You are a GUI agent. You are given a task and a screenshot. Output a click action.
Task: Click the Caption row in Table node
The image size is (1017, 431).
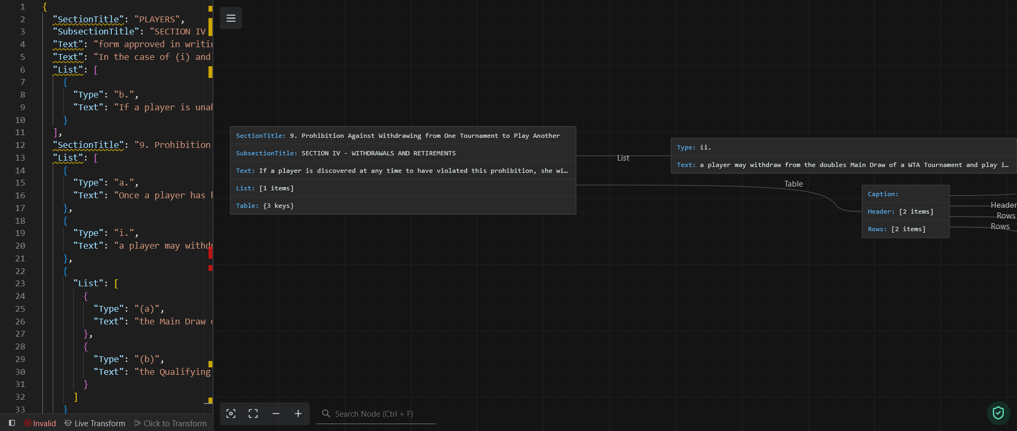point(905,194)
